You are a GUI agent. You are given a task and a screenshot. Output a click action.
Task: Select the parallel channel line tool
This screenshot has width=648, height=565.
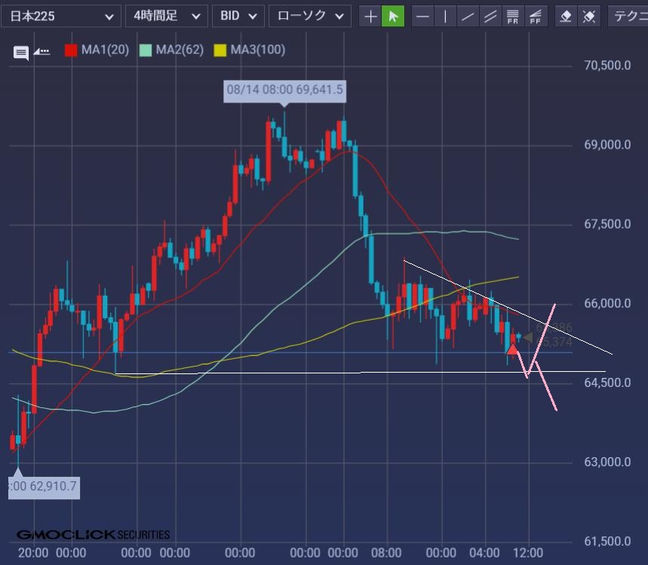click(490, 17)
